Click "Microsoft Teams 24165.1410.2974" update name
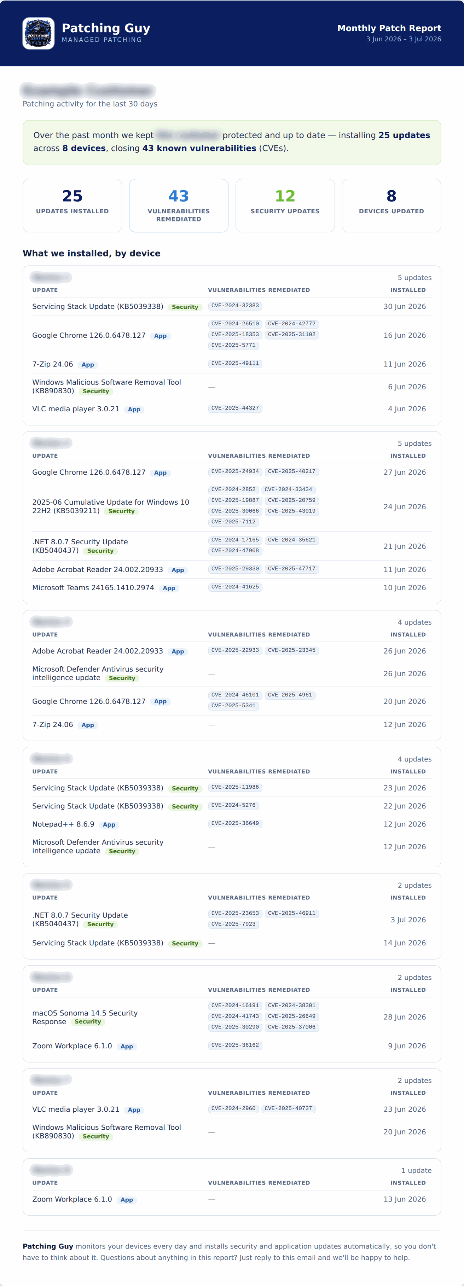The height and width of the screenshot is (1286, 464). pyautogui.click(x=93, y=587)
